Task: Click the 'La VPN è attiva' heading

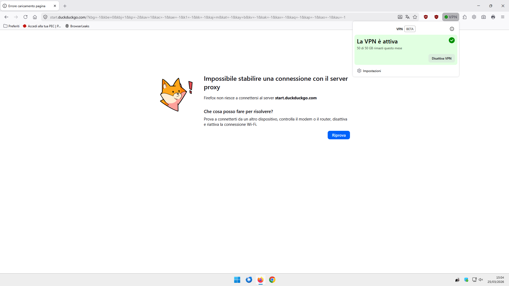Action: [377, 41]
